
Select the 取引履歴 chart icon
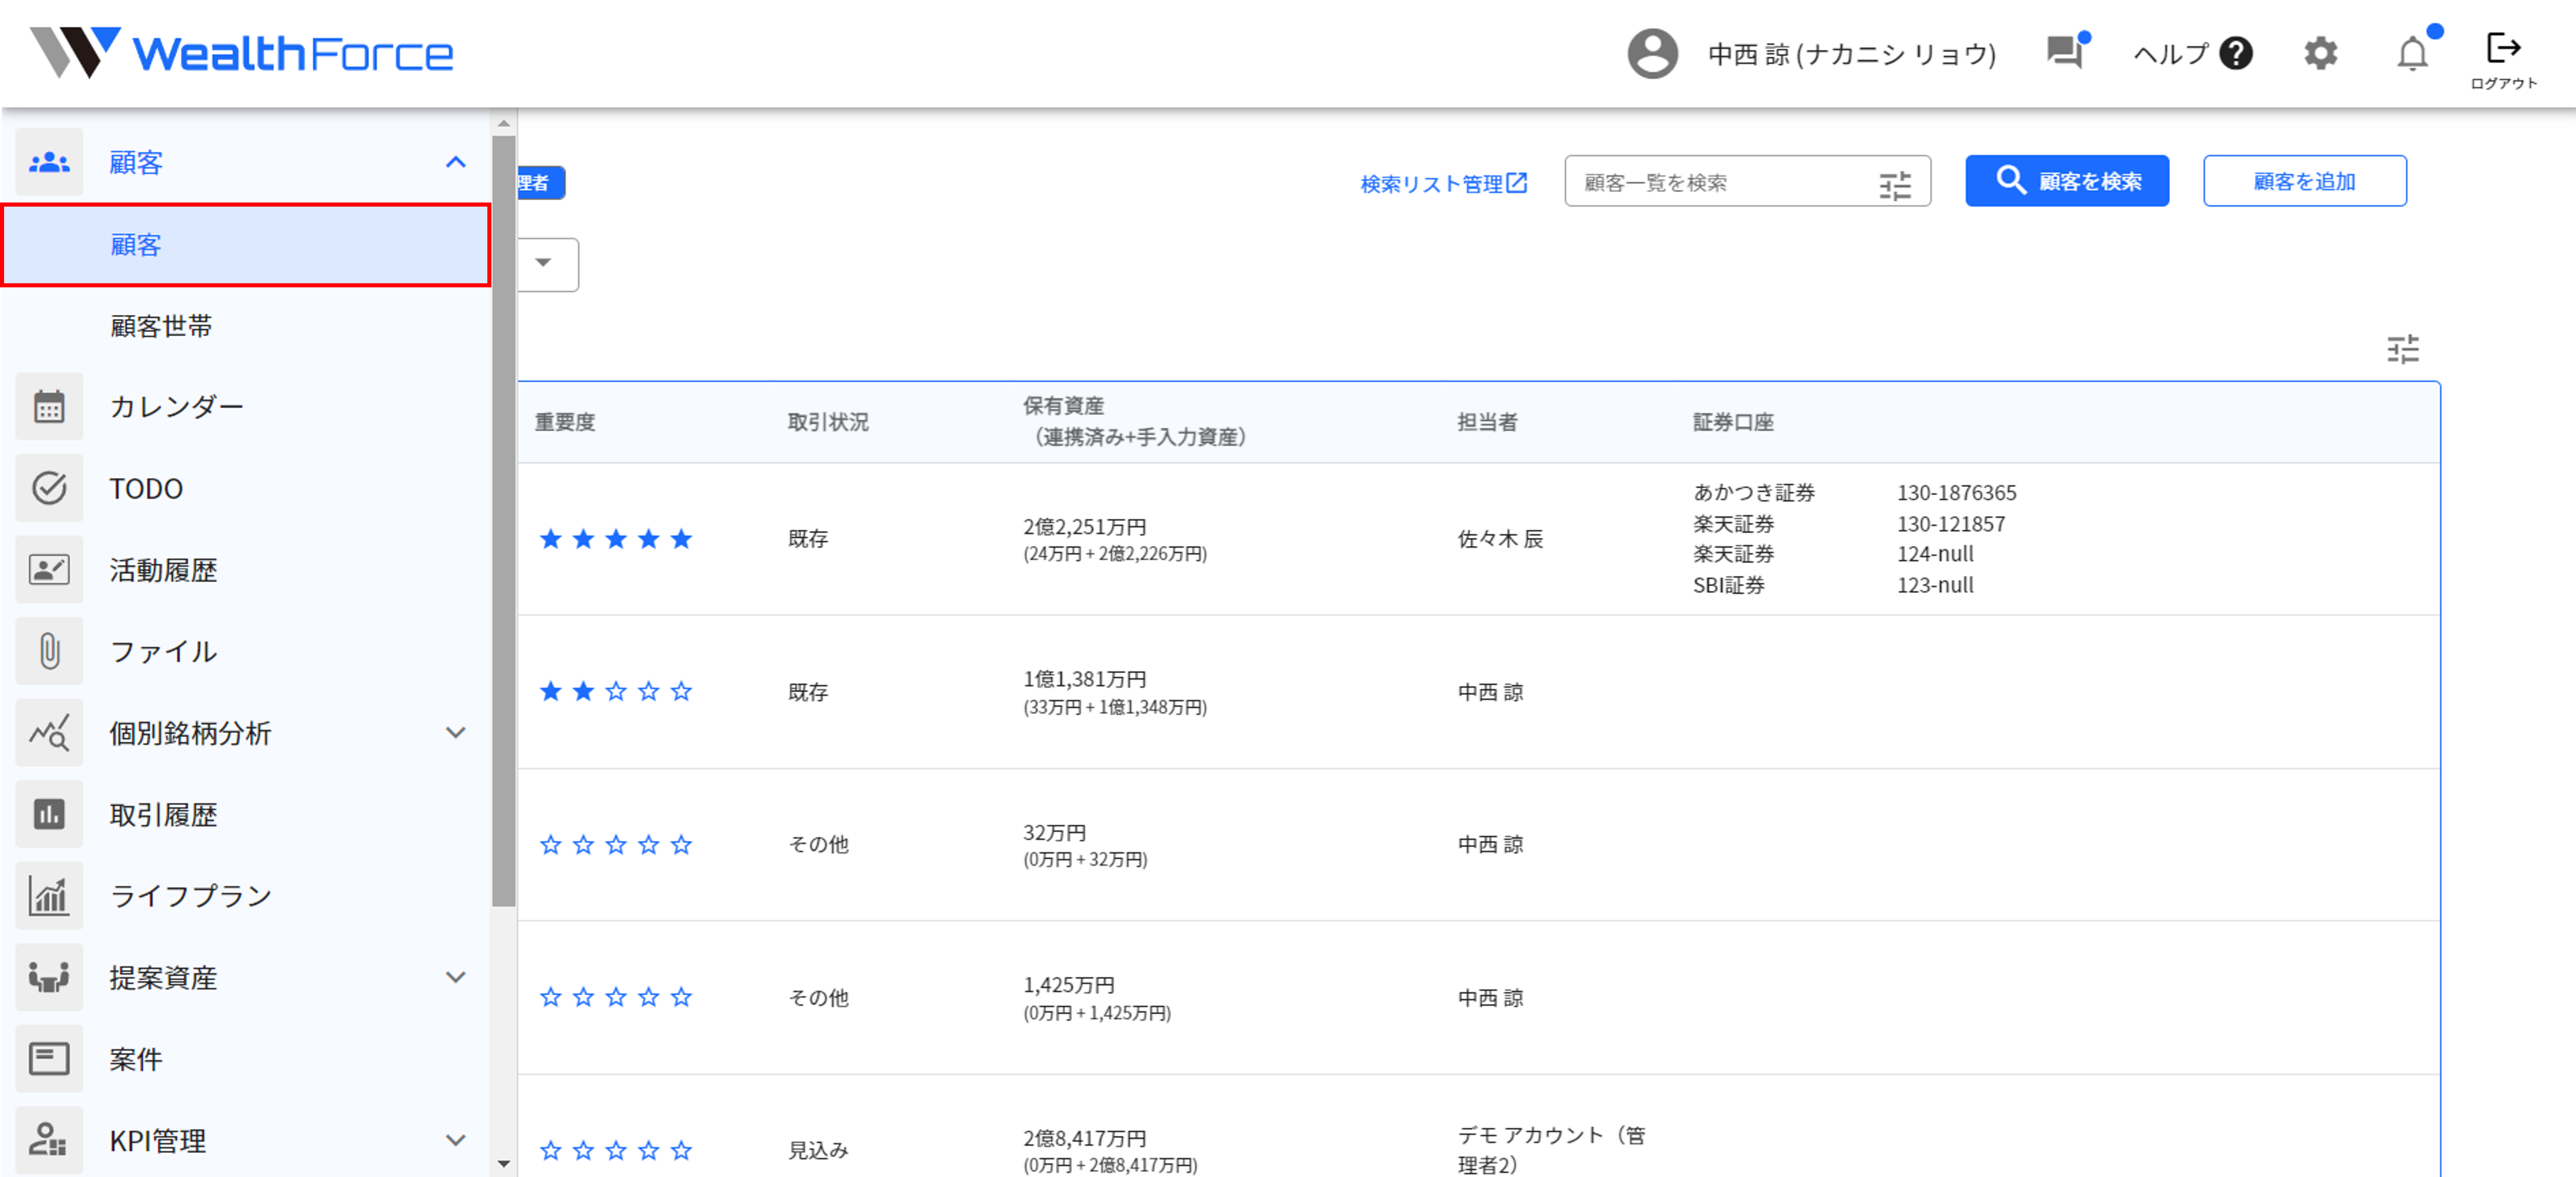(x=49, y=814)
